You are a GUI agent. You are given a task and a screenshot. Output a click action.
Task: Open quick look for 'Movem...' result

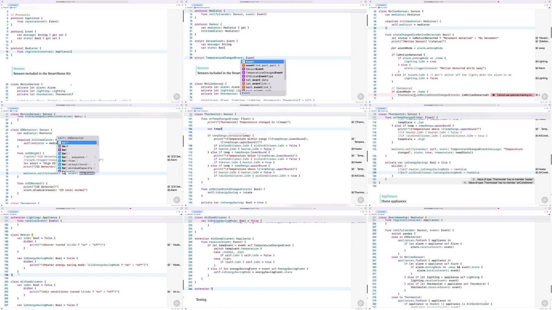coord(542,38)
